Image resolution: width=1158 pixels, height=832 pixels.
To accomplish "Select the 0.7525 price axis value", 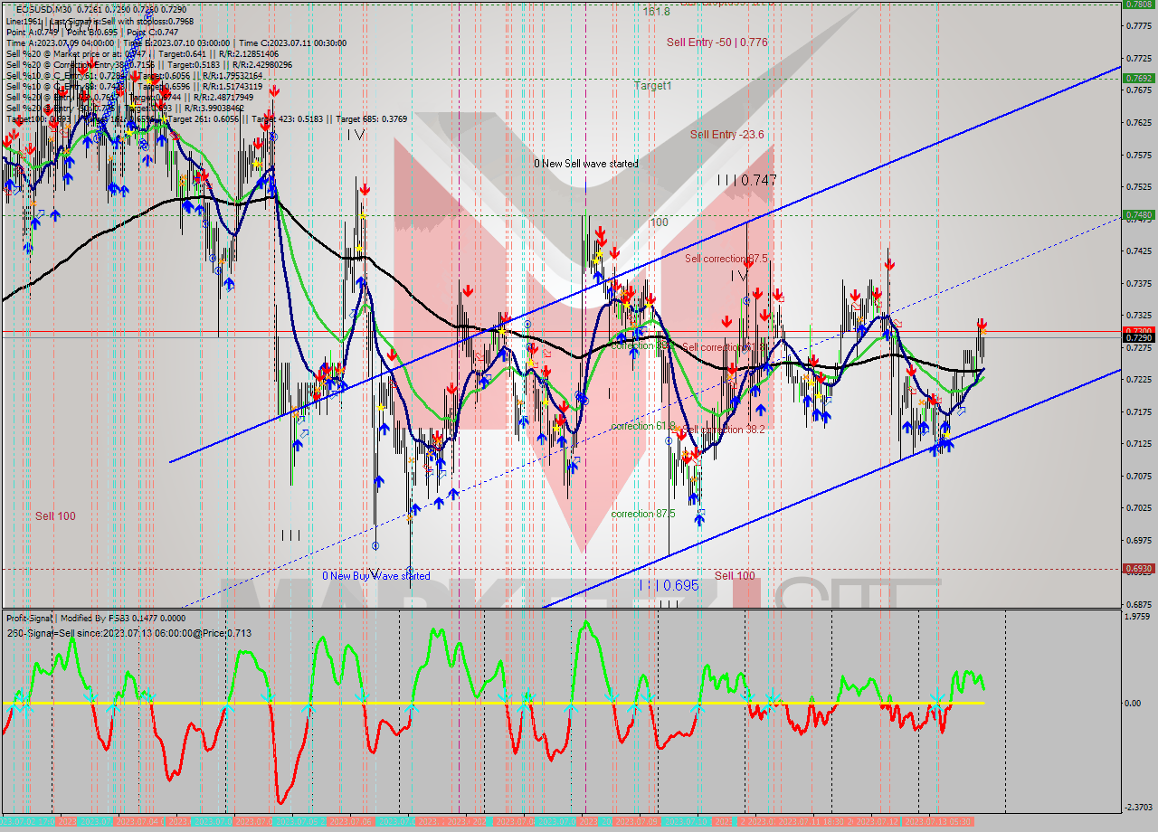I will pyautogui.click(x=1139, y=186).
